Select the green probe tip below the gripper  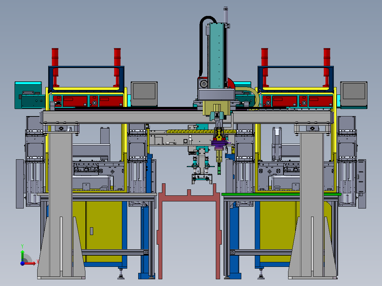219,168
